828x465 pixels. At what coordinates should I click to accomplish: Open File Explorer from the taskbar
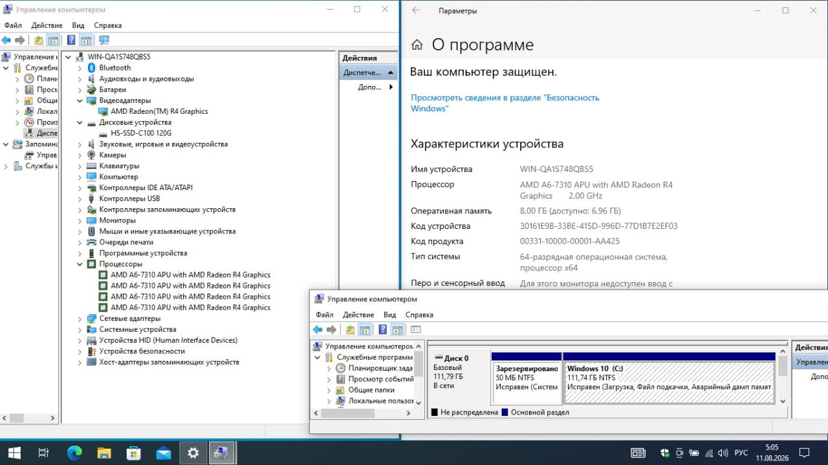coord(103,453)
